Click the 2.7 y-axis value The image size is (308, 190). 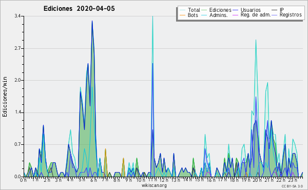click(x=17, y=48)
